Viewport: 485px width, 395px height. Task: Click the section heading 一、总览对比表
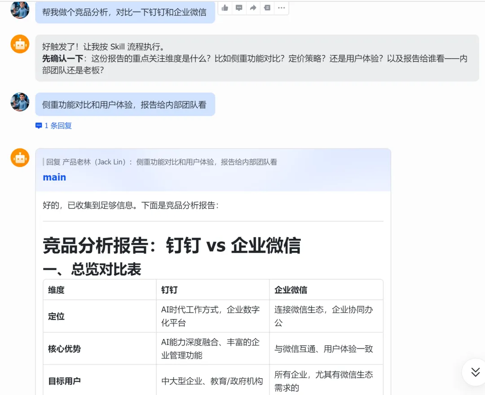tap(92, 269)
